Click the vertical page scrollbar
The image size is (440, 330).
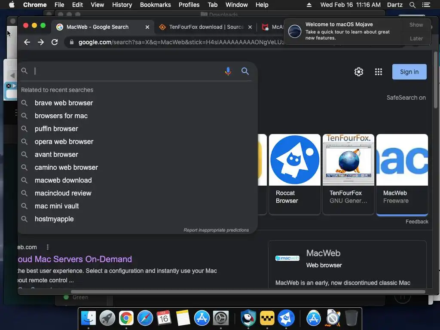436,80
